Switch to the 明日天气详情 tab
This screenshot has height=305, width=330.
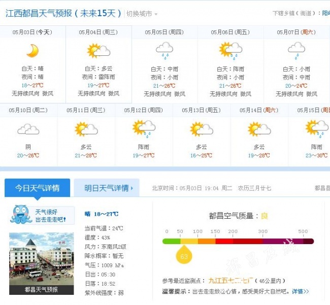tap(107, 188)
